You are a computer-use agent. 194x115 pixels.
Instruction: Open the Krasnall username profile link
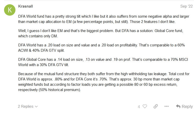click(x=26, y=6)
